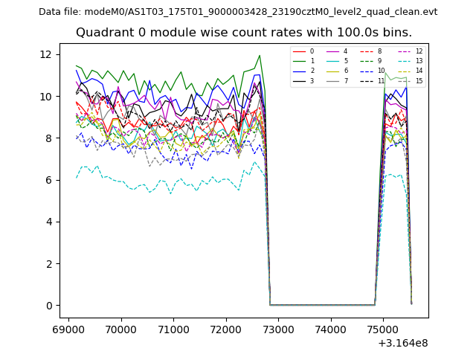This screenshot has height=357, width=476.
Task: Click the green solid legend line for module 1
Action: [x=299, y=61]
